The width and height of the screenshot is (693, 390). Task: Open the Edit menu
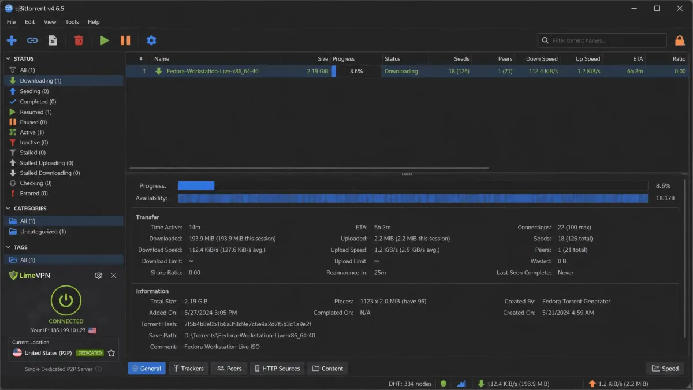(x=30, y=22)
